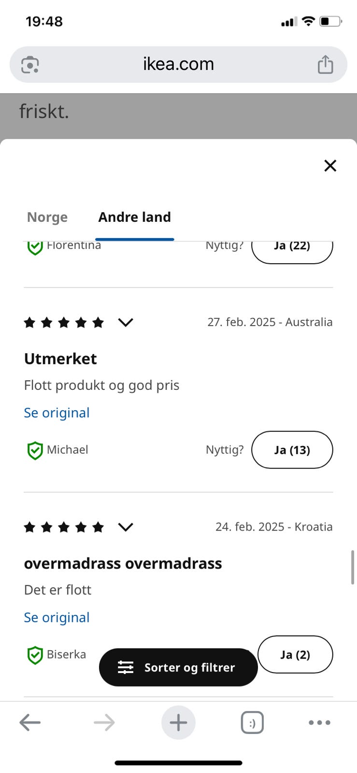Expand rating details on Kroatia review
Viewport: 357px width, 773px height.
pyautogui.click(x=126, y=527)
